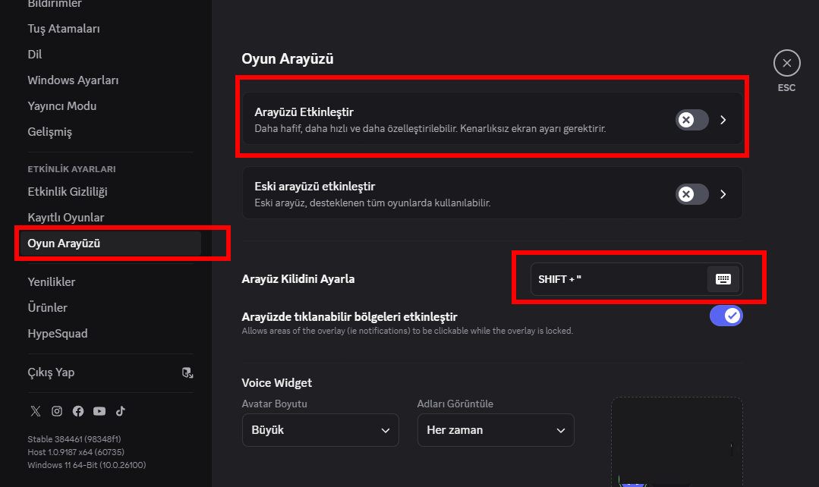The height and width of the screenshot is (487, 819).
Task: Open Discord's TikTok icon link
Action: pyautogui.click(x=121, y=411)
